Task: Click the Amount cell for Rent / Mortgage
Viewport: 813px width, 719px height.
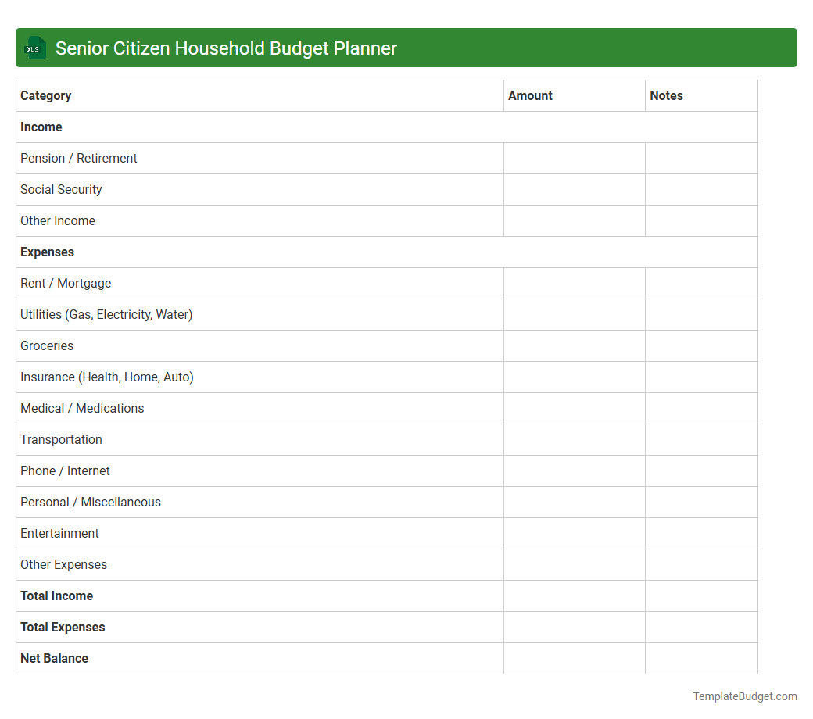Action: [x=574, y=283]
